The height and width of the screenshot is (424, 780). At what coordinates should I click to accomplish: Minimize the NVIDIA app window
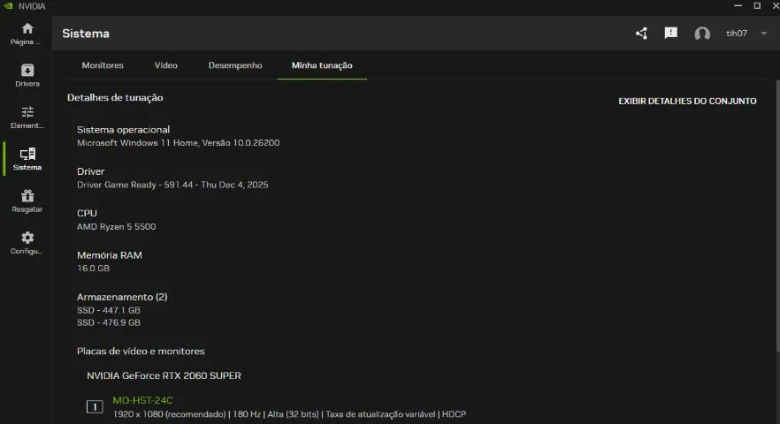coord(738,5)
